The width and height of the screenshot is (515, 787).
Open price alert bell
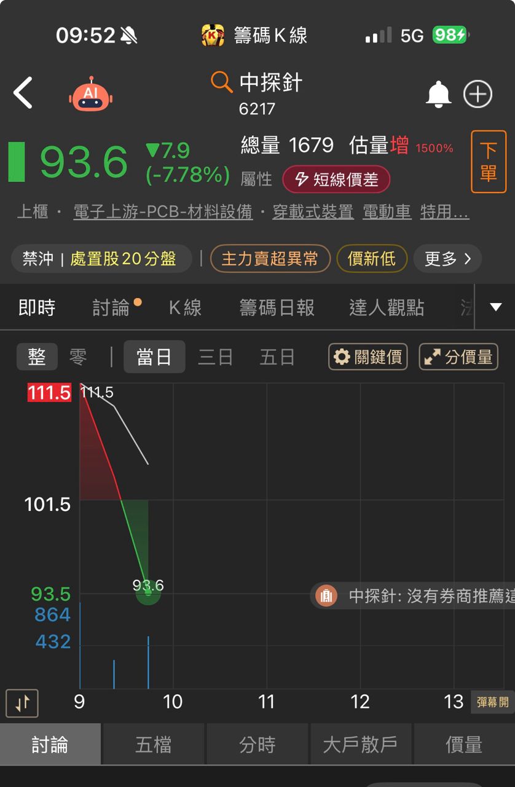tap(438, 94)
